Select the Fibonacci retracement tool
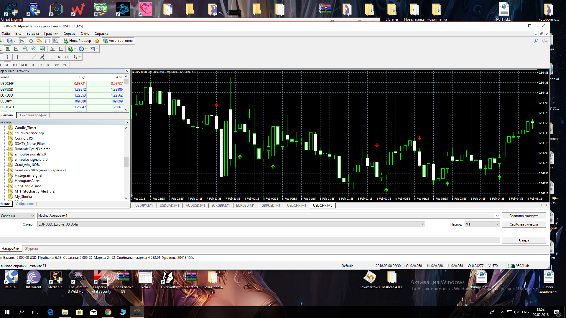The width and height of the screenshot is (566, 318). tap(51, 57)
